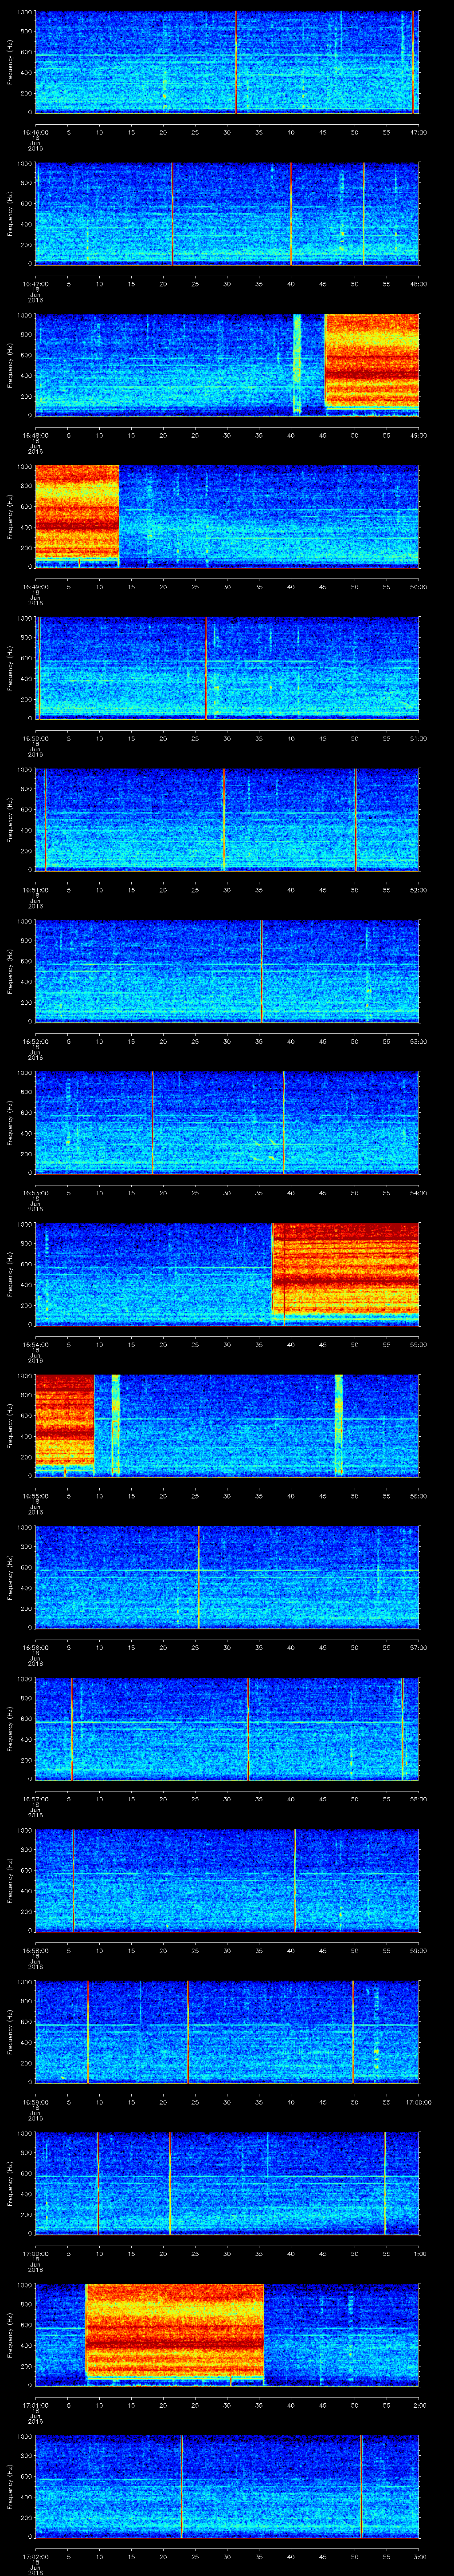Click the 16:46:00 spectrogram panel
454x2576 pixels.
(x=227, y=62)
